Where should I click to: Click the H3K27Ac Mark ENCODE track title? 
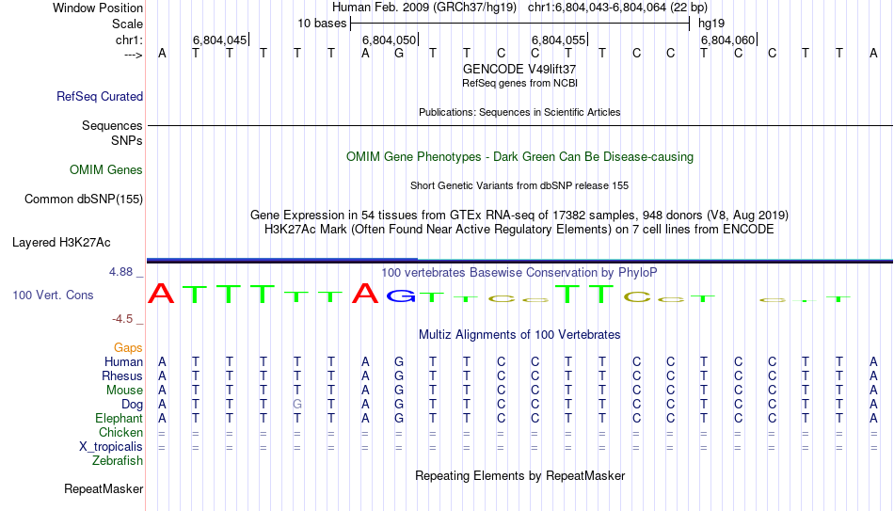point(519,230)
